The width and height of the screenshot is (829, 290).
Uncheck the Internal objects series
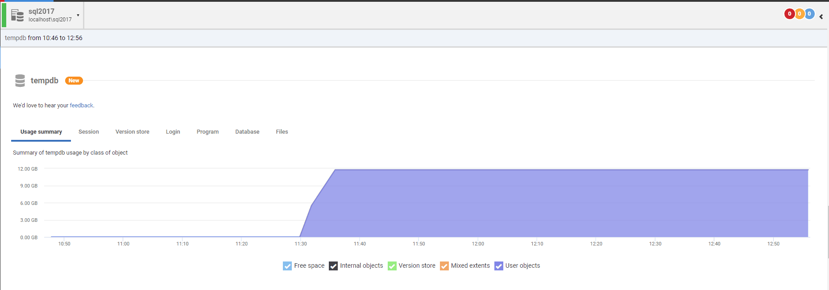click(333, 266)
